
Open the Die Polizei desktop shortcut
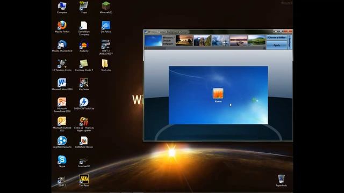[106, 27]
